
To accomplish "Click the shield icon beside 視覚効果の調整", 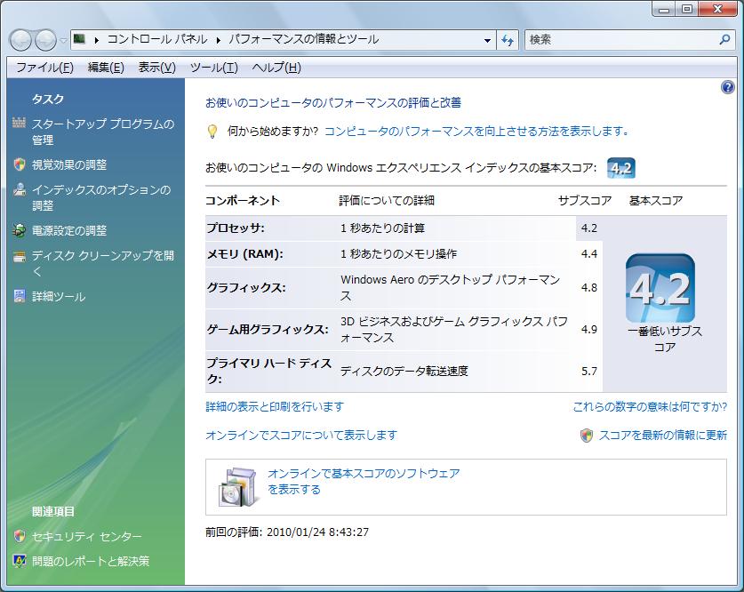I will (x=19, y=164).
